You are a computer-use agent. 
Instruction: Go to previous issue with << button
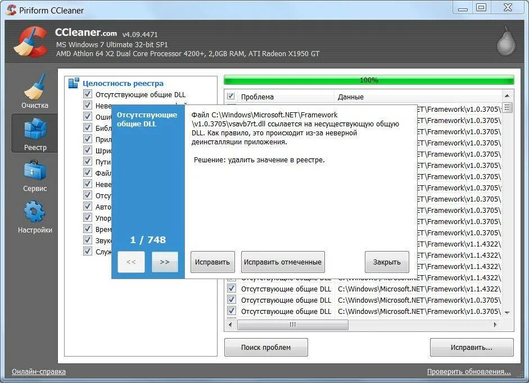pos(131,262)
